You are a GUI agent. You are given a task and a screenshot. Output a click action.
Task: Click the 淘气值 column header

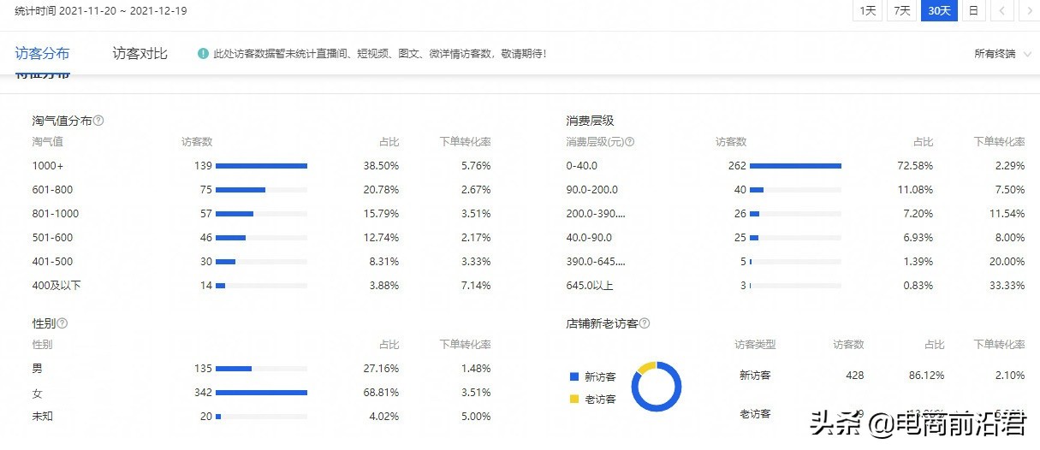pyautogui.click(x=48, y=142)
